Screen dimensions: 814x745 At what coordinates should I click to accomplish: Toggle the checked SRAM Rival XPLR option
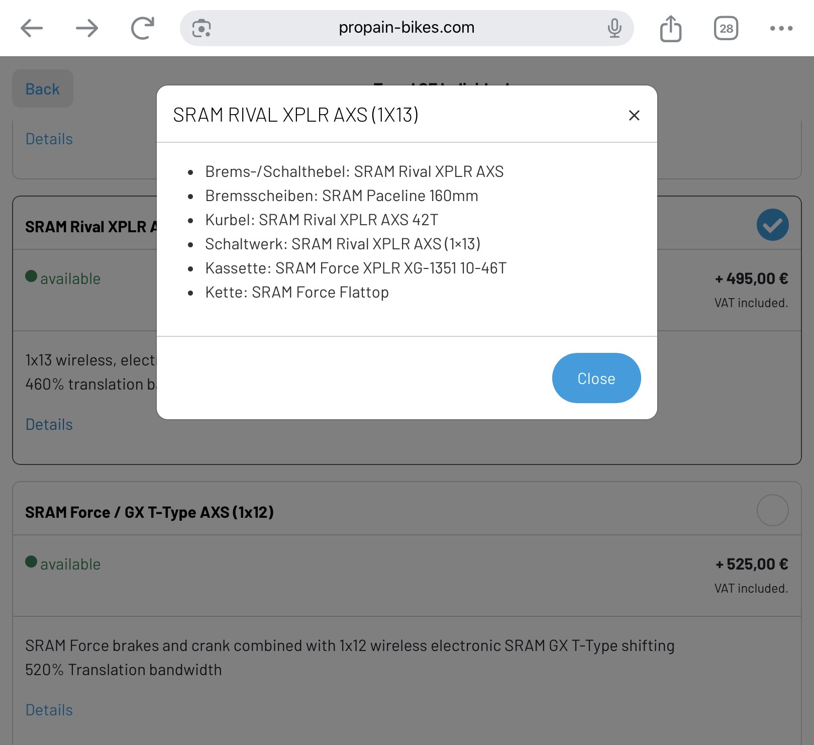[772, 225]
